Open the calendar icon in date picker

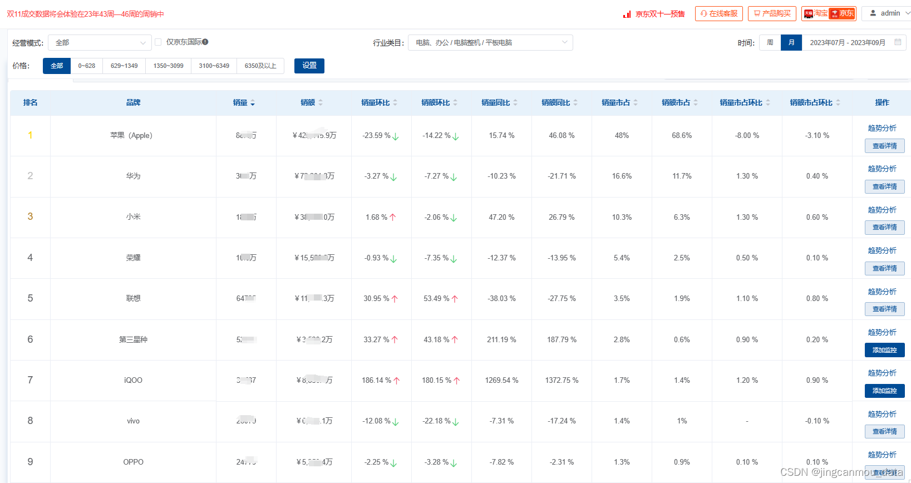[x=898, y=42]
